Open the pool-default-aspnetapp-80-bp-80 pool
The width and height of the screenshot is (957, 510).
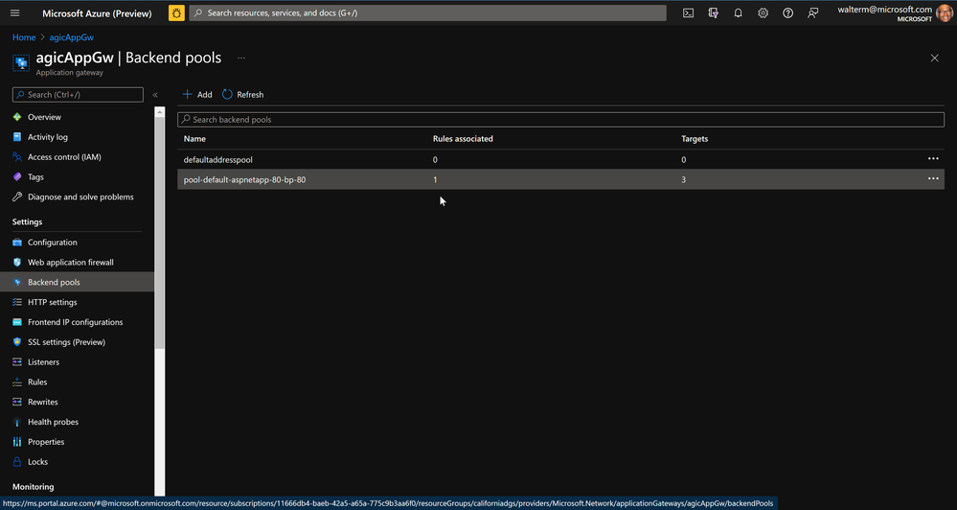(x=244, y=179)
